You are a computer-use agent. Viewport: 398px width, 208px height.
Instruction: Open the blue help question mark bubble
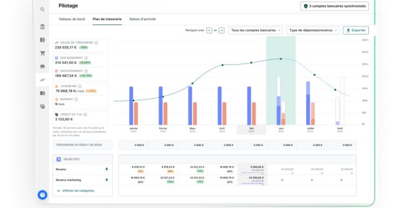[43, 195]
